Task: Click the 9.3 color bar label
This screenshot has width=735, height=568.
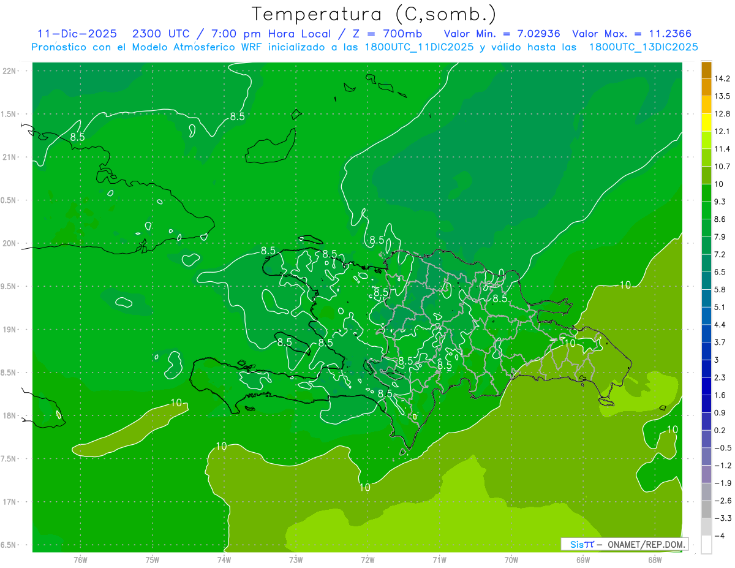Action: (x=720, y=202)
